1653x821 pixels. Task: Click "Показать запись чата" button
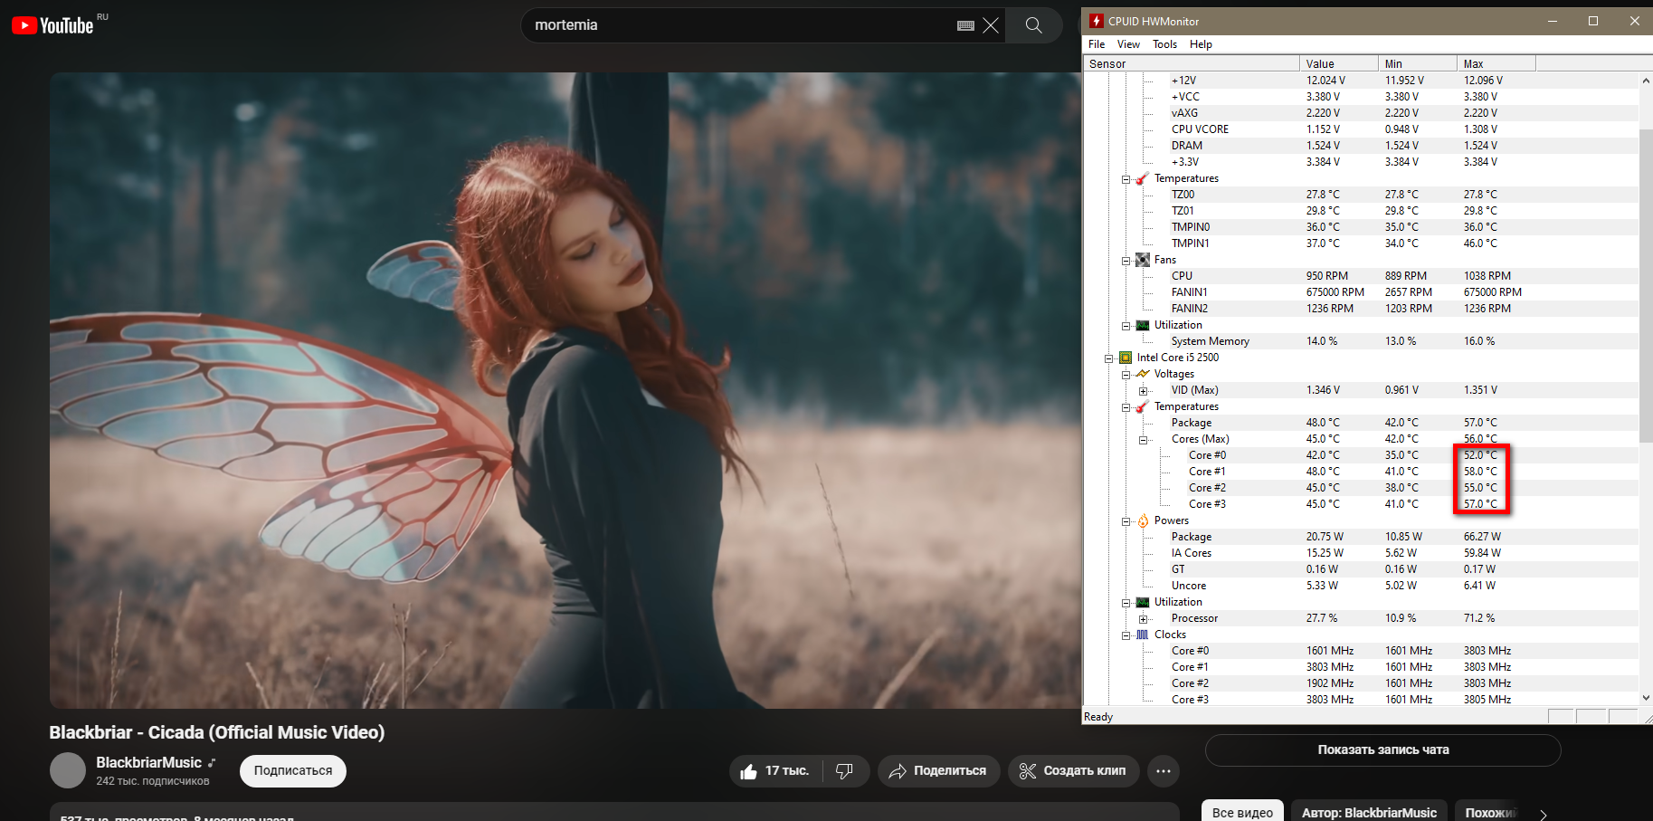pyautogui.click(x=1383, y=749)
